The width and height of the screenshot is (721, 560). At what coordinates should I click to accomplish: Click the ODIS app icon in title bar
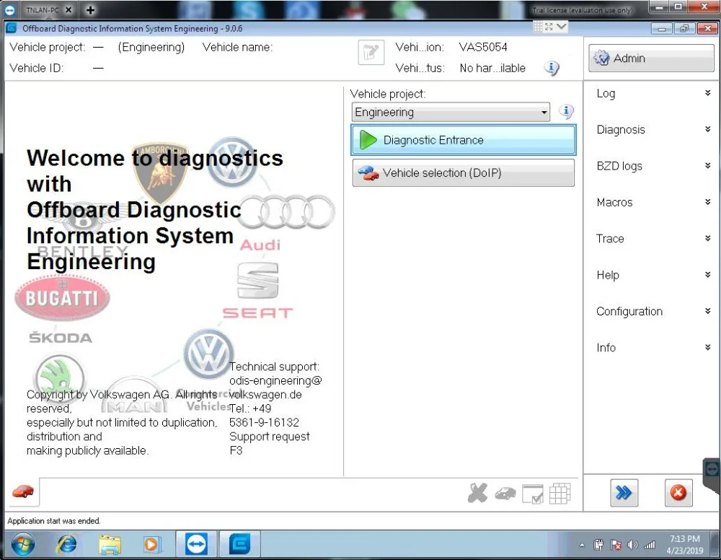point(12,28)
